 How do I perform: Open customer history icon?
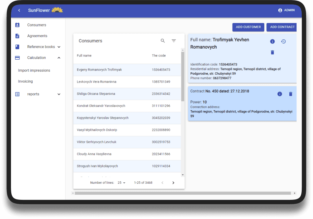click(283, 41)
